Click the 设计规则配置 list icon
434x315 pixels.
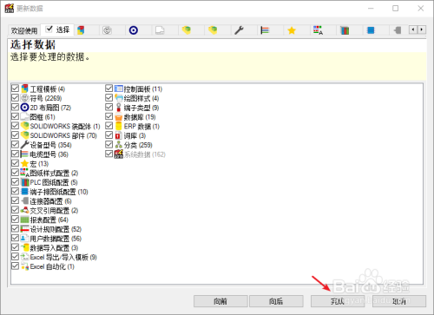(x=24, y=228)
